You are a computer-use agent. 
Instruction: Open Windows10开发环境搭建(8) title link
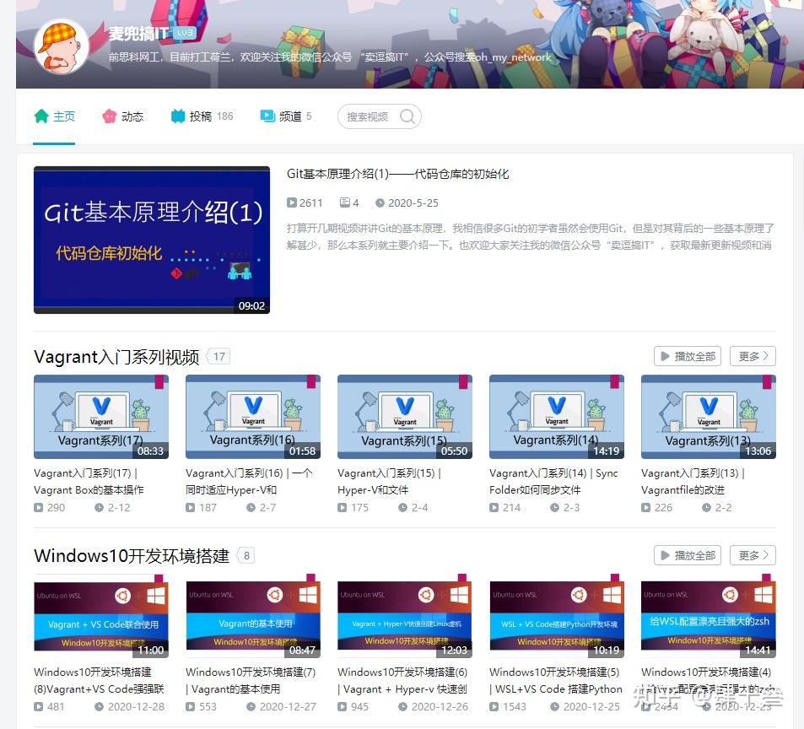[99, 680]
